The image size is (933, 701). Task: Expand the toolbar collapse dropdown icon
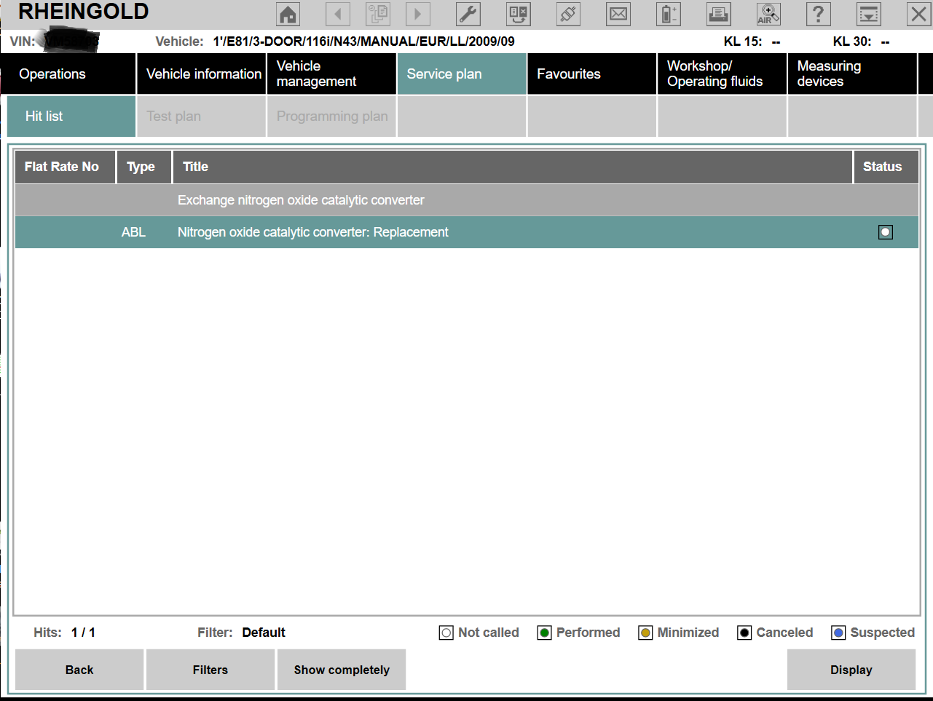click(868, 14)
